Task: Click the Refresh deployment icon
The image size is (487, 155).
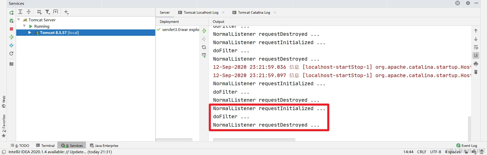Action: pyautogui.click(x=204, y=47)
